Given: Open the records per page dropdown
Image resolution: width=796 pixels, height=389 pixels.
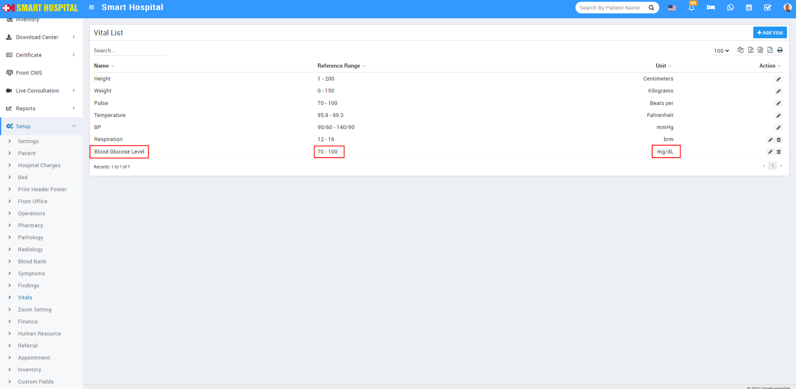Looking at the screenshot, I should (x=721, y=51).
